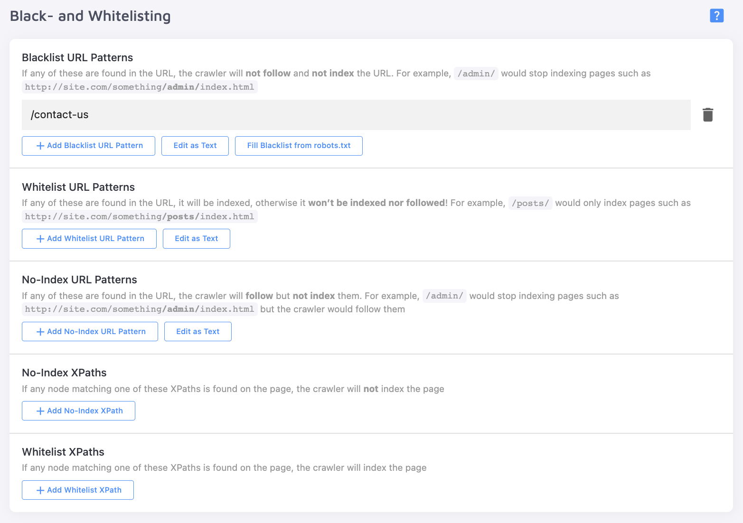The width and height of the screenshot is (743, 523).
Task: Click the Whitelist URL Patterns heading
Action: [x=78, y=187]
